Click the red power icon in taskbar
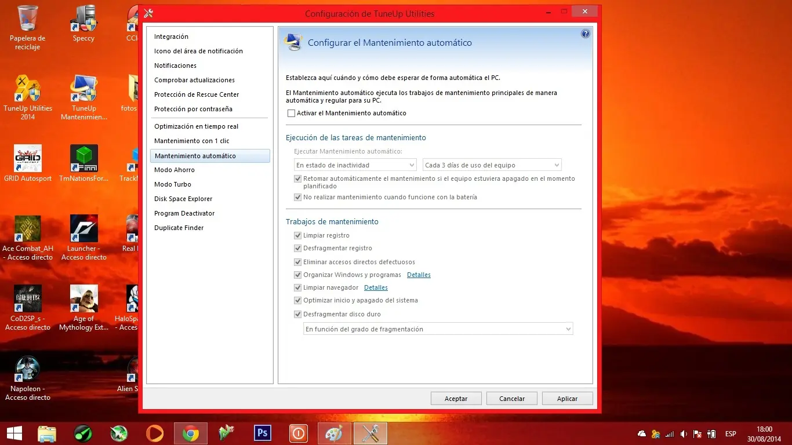This screenshot has height=445, width=792. 299,433
